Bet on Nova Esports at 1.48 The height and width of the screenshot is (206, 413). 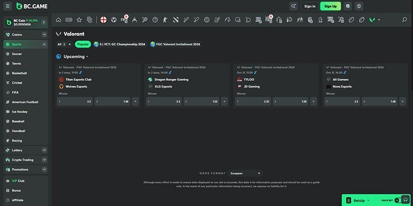point(379,101)
